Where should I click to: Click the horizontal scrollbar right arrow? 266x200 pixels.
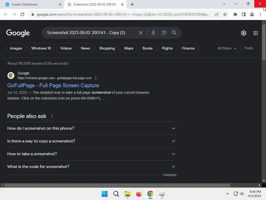pos(260,185)
